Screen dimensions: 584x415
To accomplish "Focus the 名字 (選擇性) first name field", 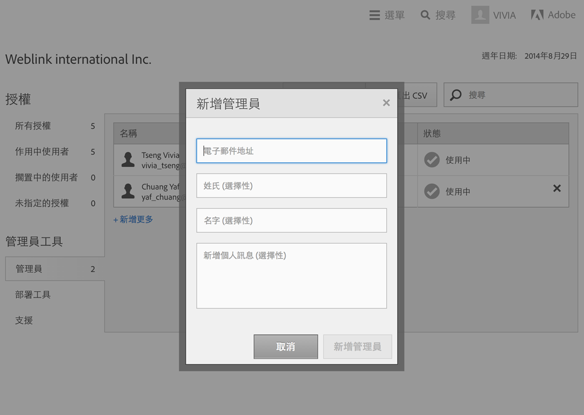I will (291, 220).
